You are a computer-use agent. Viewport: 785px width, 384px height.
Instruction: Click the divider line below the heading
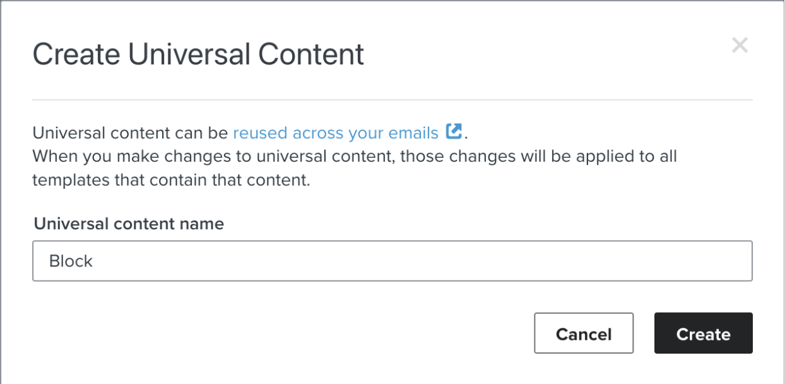point(391,100)
